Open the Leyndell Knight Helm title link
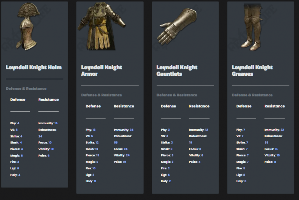The height and width of the screenshot is (200, 299). pos(33,67)
